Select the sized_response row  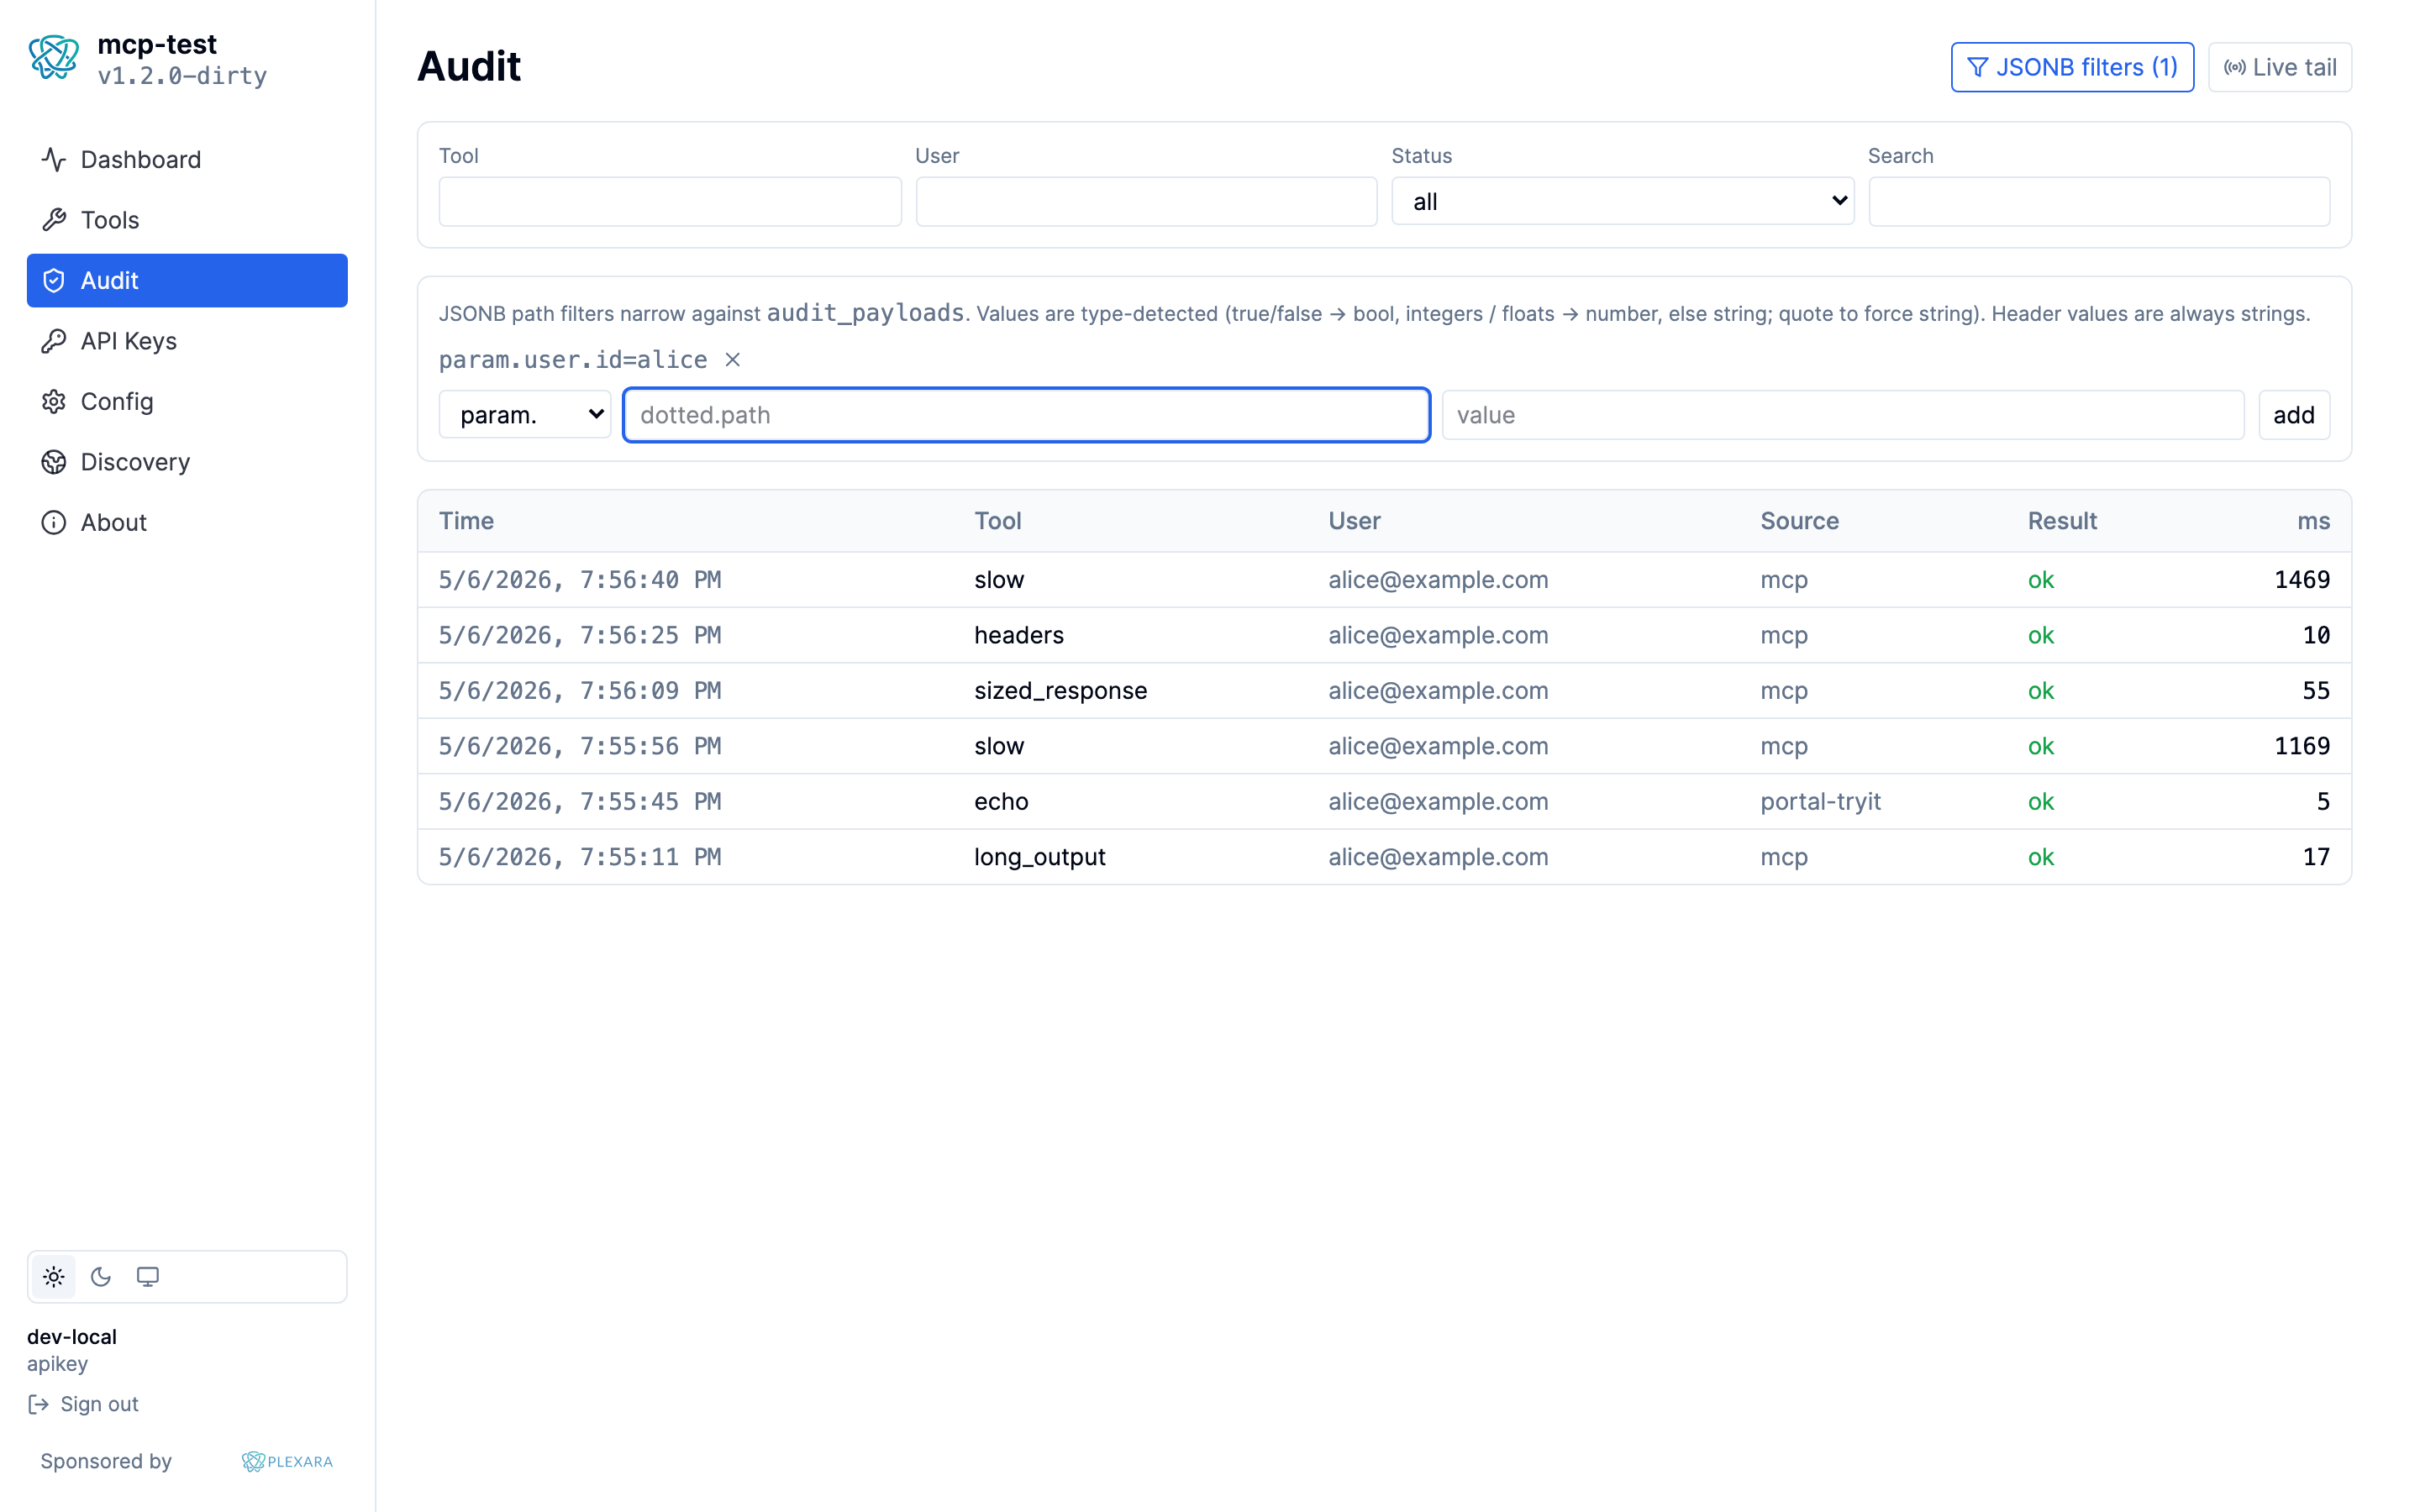click(x=1384, y=691)
